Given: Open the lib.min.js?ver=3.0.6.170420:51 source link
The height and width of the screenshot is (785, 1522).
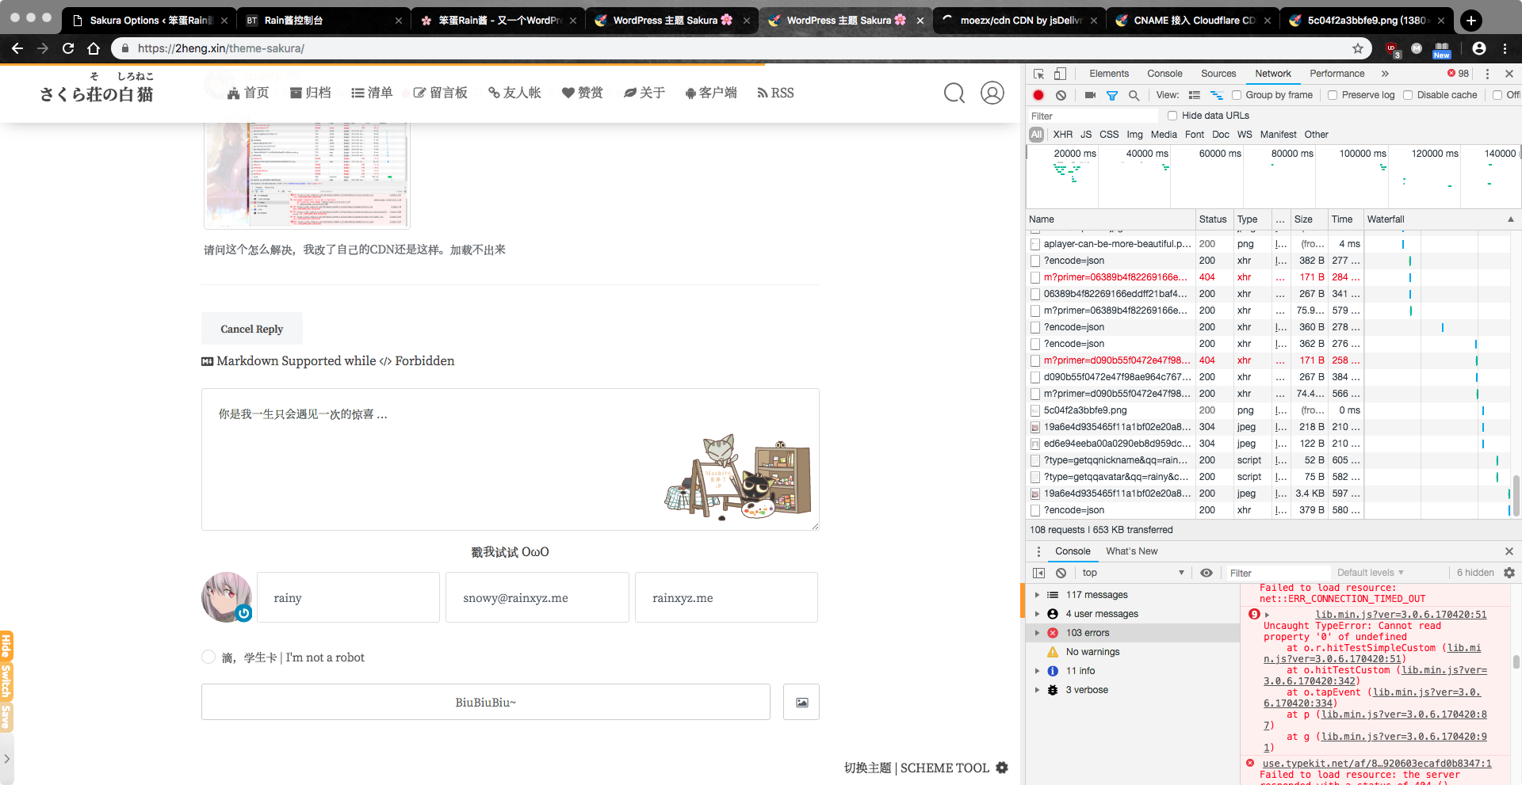Looking at the screenshot, I should click(x=1401, y=615).
